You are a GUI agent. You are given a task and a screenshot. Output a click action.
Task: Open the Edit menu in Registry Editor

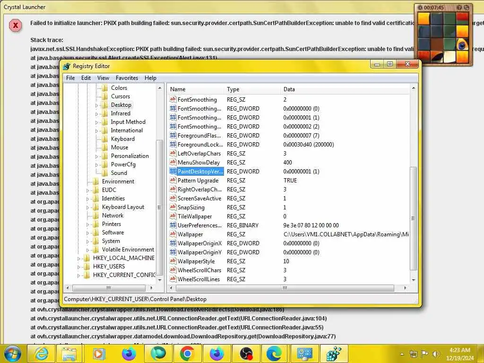(86, 78)
